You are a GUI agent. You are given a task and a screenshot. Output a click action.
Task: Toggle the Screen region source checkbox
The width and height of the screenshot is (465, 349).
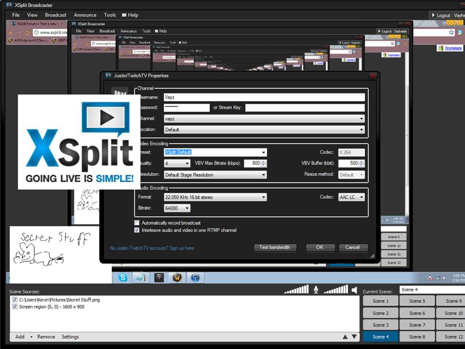point(15,307)
